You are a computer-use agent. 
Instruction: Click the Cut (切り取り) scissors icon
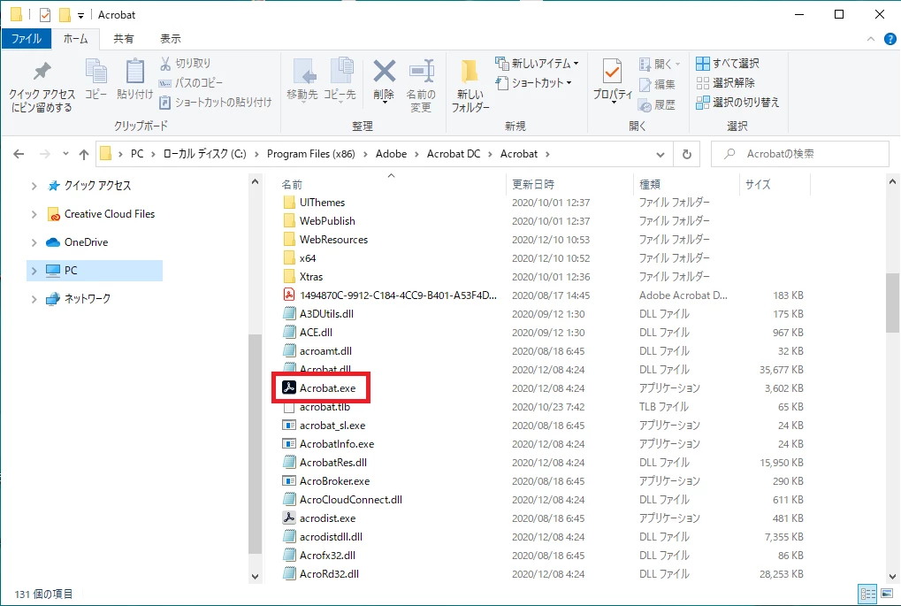point(165,63)
